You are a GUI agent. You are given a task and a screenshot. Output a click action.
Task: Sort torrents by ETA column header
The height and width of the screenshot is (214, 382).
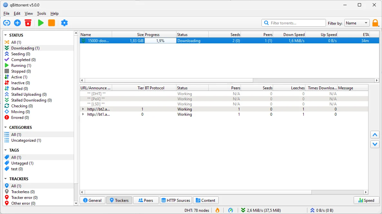pos(354,34)
